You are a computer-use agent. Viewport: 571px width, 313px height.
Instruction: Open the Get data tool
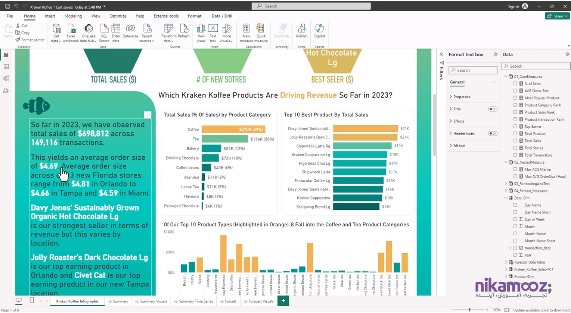pyautogui.click(x=56, y=33)
